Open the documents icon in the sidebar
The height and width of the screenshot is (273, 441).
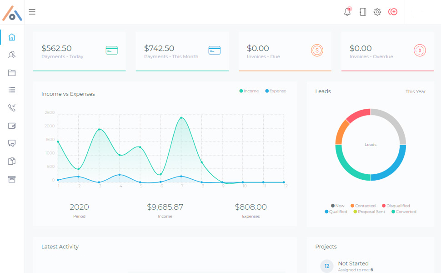click(x=12, y=161)
